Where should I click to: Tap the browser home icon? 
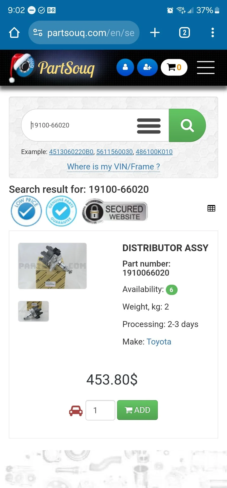coord(14,33)
